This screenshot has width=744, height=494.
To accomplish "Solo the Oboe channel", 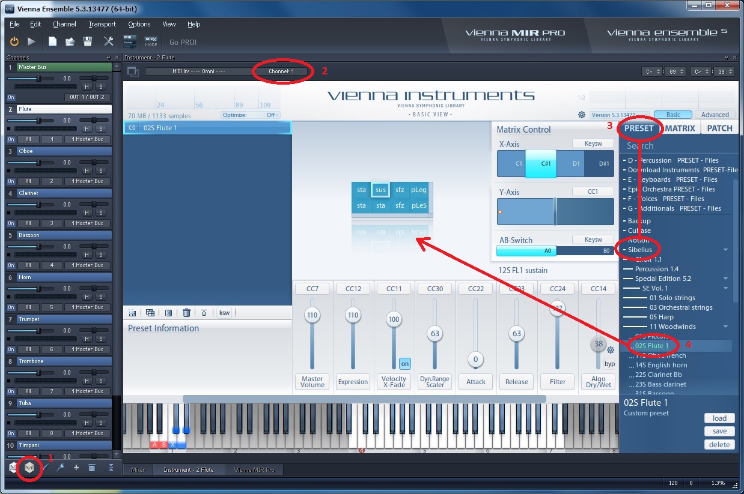I will coord(101,170).
